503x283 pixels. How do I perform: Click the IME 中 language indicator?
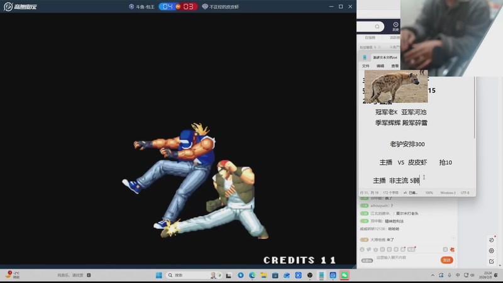click(458, 275)
